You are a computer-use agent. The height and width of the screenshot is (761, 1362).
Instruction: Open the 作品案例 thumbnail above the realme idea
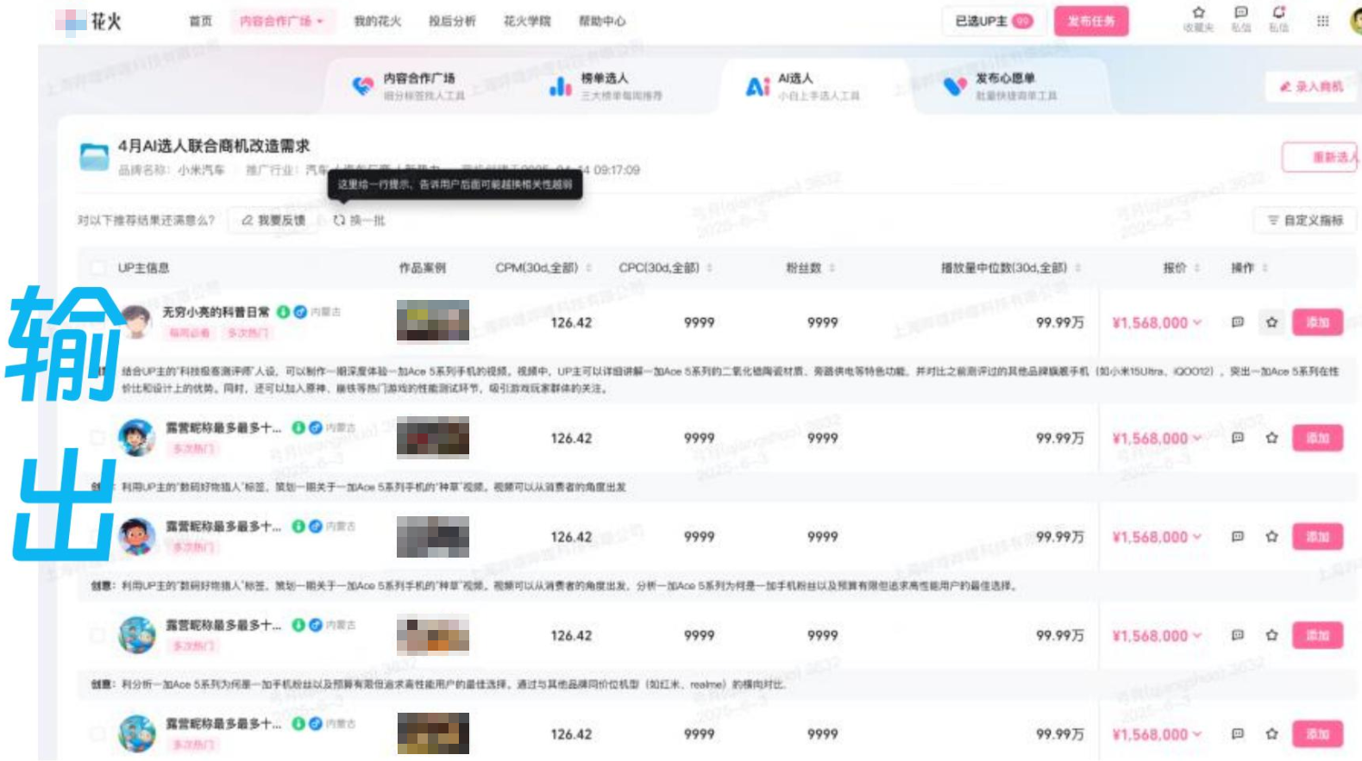tap(433, 635)
